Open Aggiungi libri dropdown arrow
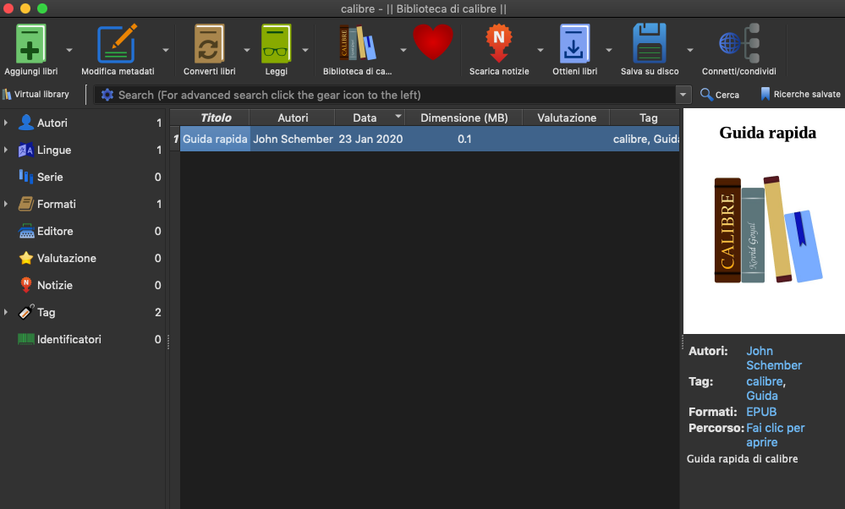Viewport: 845px width, 509px height. 69,50
